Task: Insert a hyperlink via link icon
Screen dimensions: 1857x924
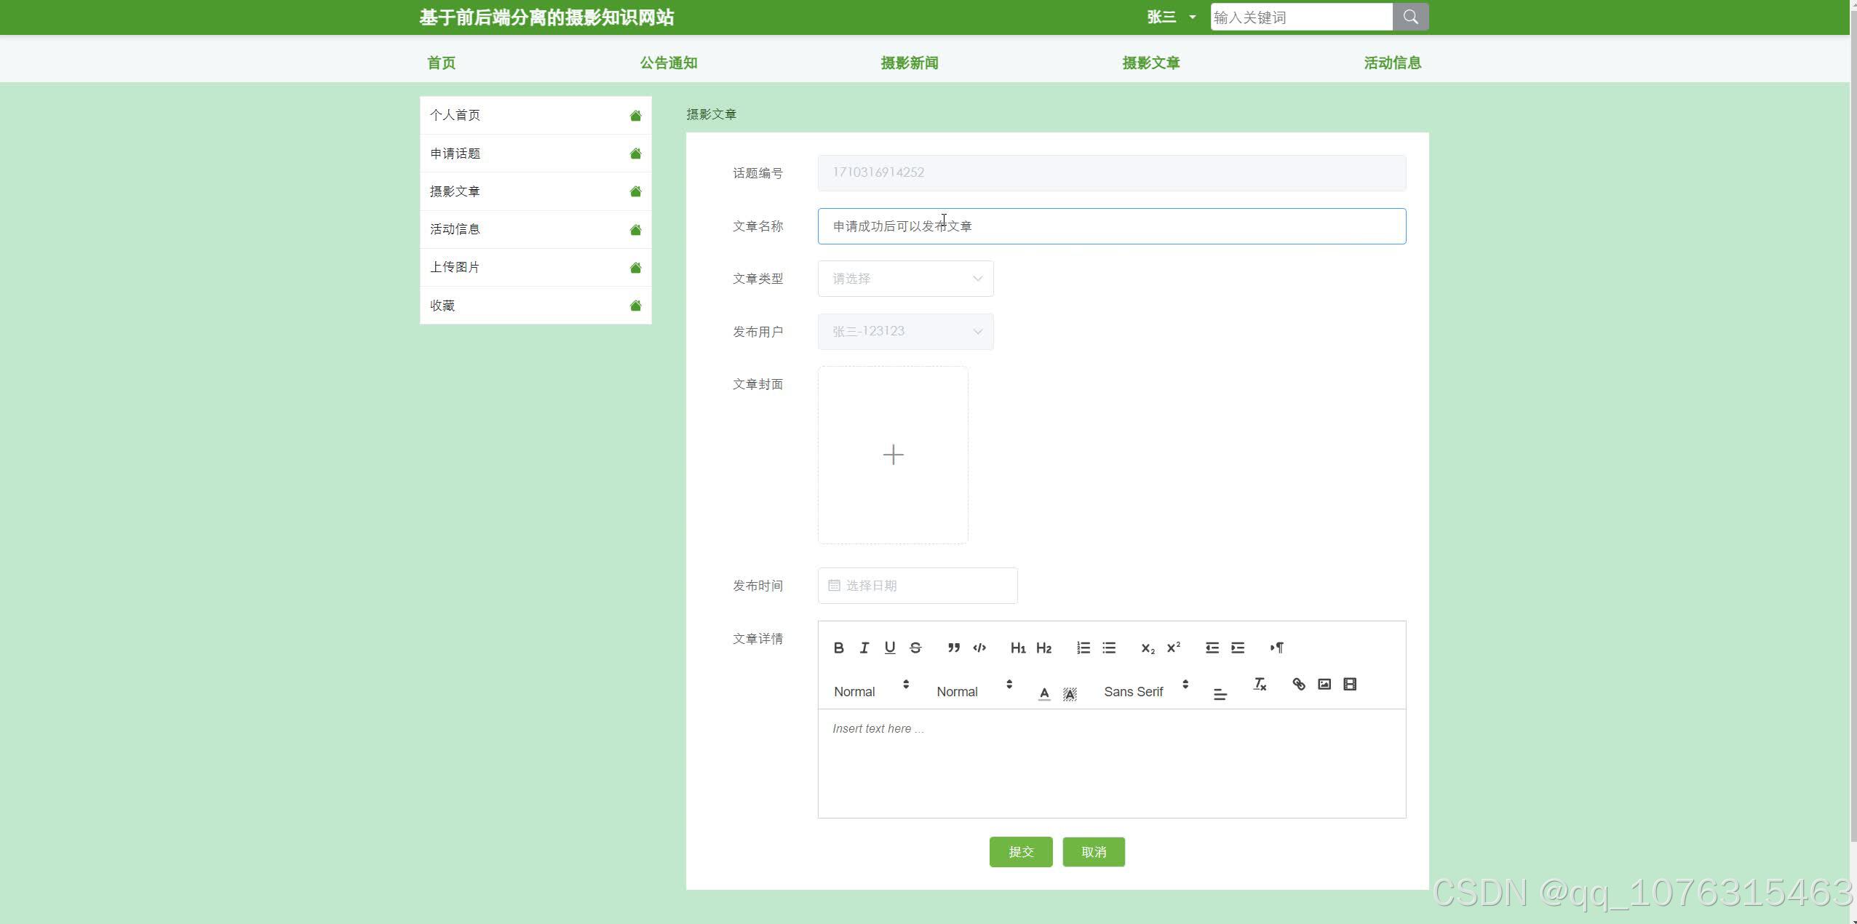Action: pyautogui.click(x=1298, y=684)
